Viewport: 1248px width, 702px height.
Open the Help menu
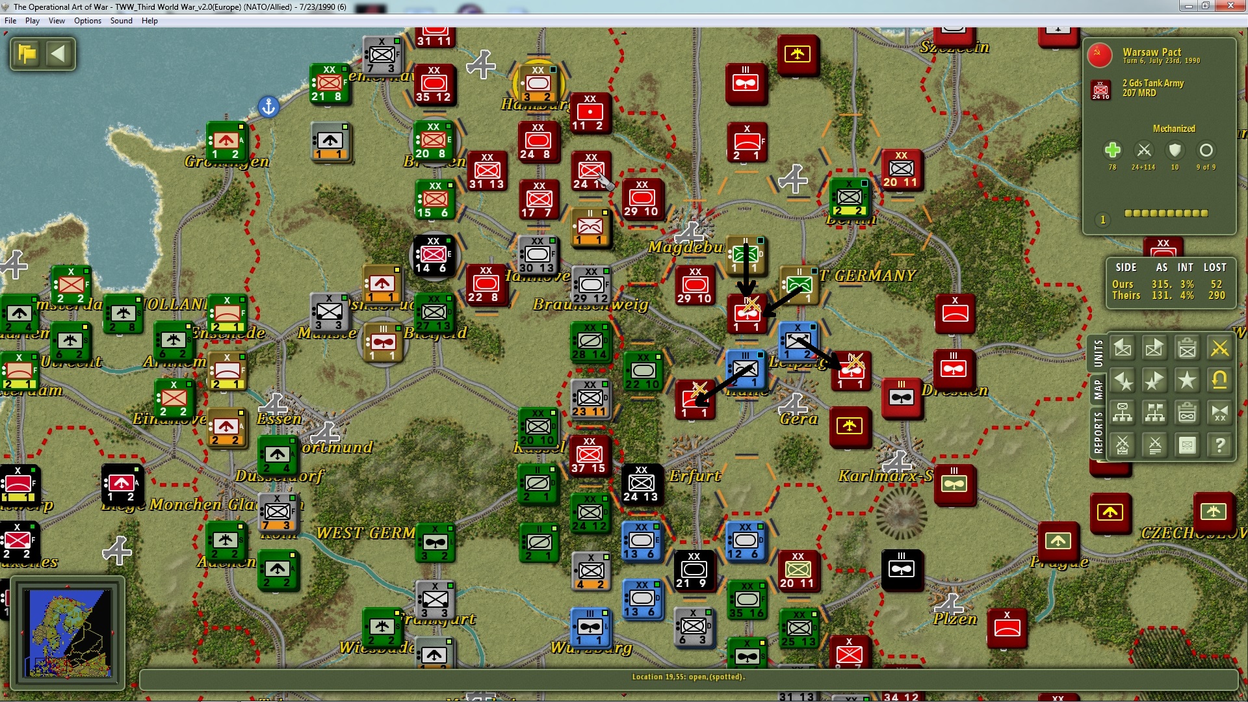(149, 21)
